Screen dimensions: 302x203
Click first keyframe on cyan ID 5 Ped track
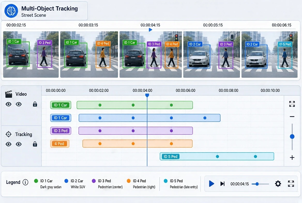pos(217,156)
